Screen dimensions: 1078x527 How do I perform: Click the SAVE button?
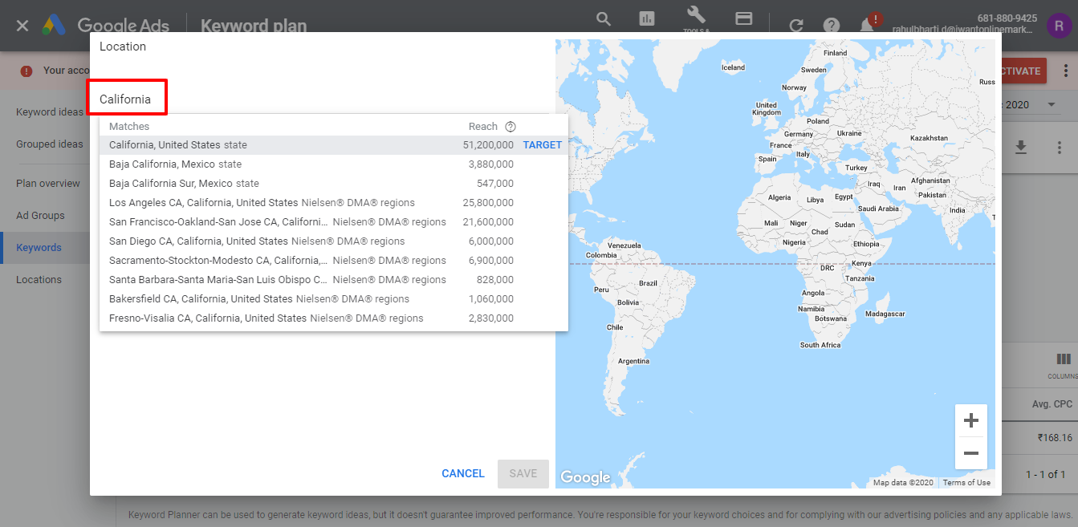[523, 474]
